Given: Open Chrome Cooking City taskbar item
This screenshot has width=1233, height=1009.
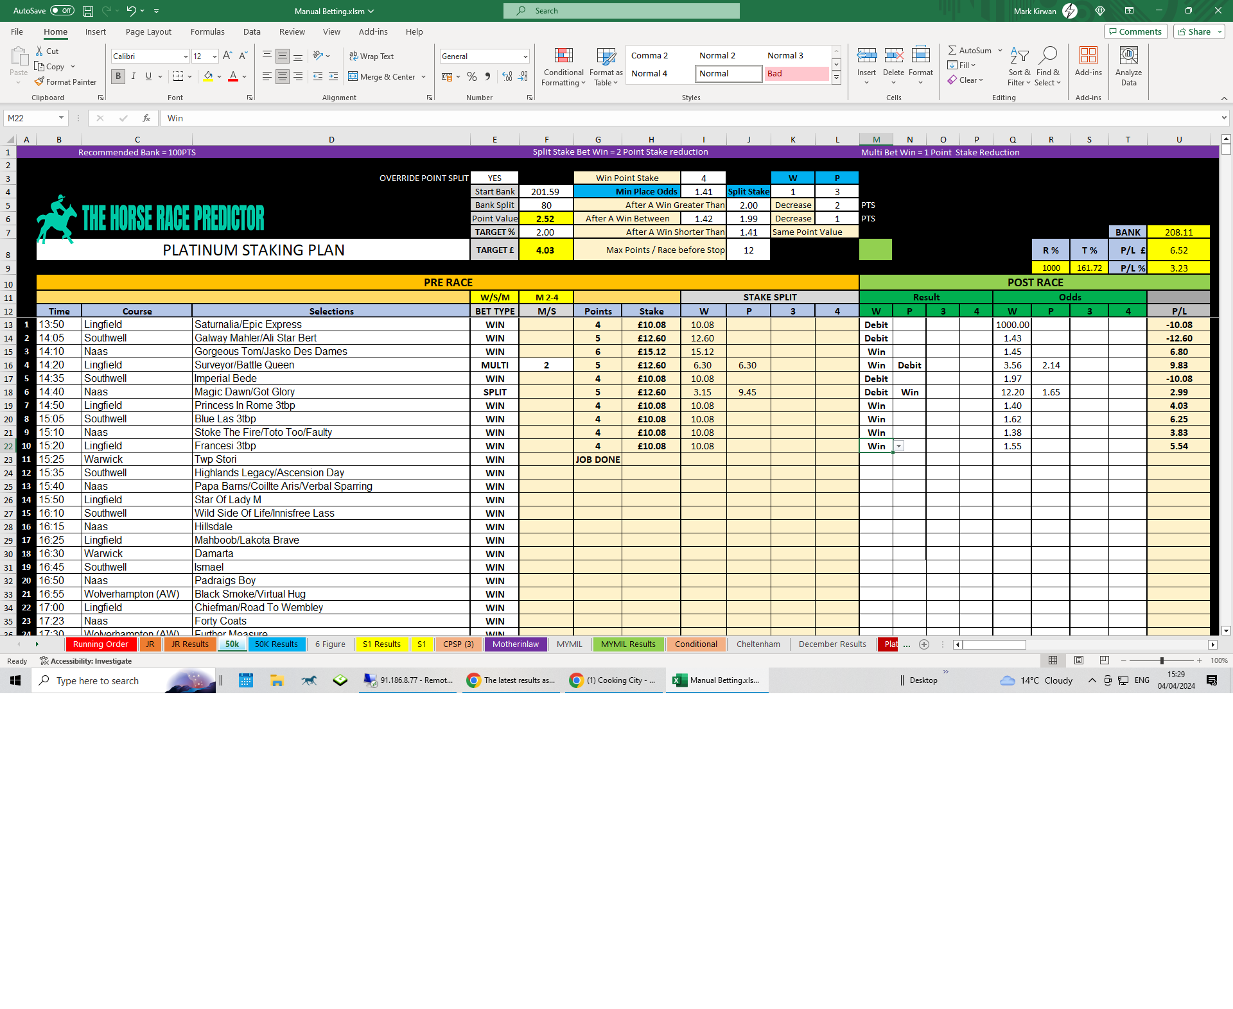Looking at the screenshot, I should tap(614, 680).
